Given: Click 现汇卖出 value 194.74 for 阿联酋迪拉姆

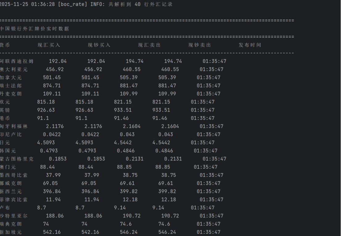Looking at the screenshot, I should pyautogui.click(x=135, y=61).
